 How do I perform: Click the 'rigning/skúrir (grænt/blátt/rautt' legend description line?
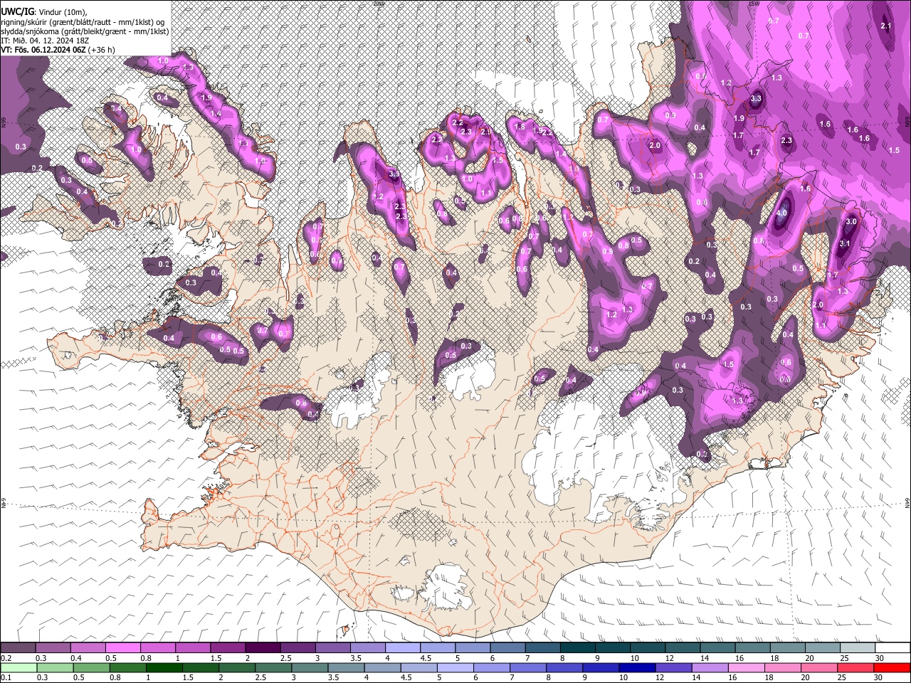click(x=83, y=22)
